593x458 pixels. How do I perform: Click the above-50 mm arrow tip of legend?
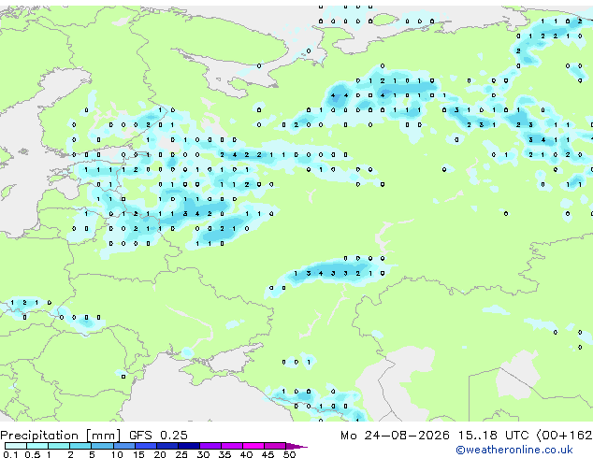coord(296,447)
